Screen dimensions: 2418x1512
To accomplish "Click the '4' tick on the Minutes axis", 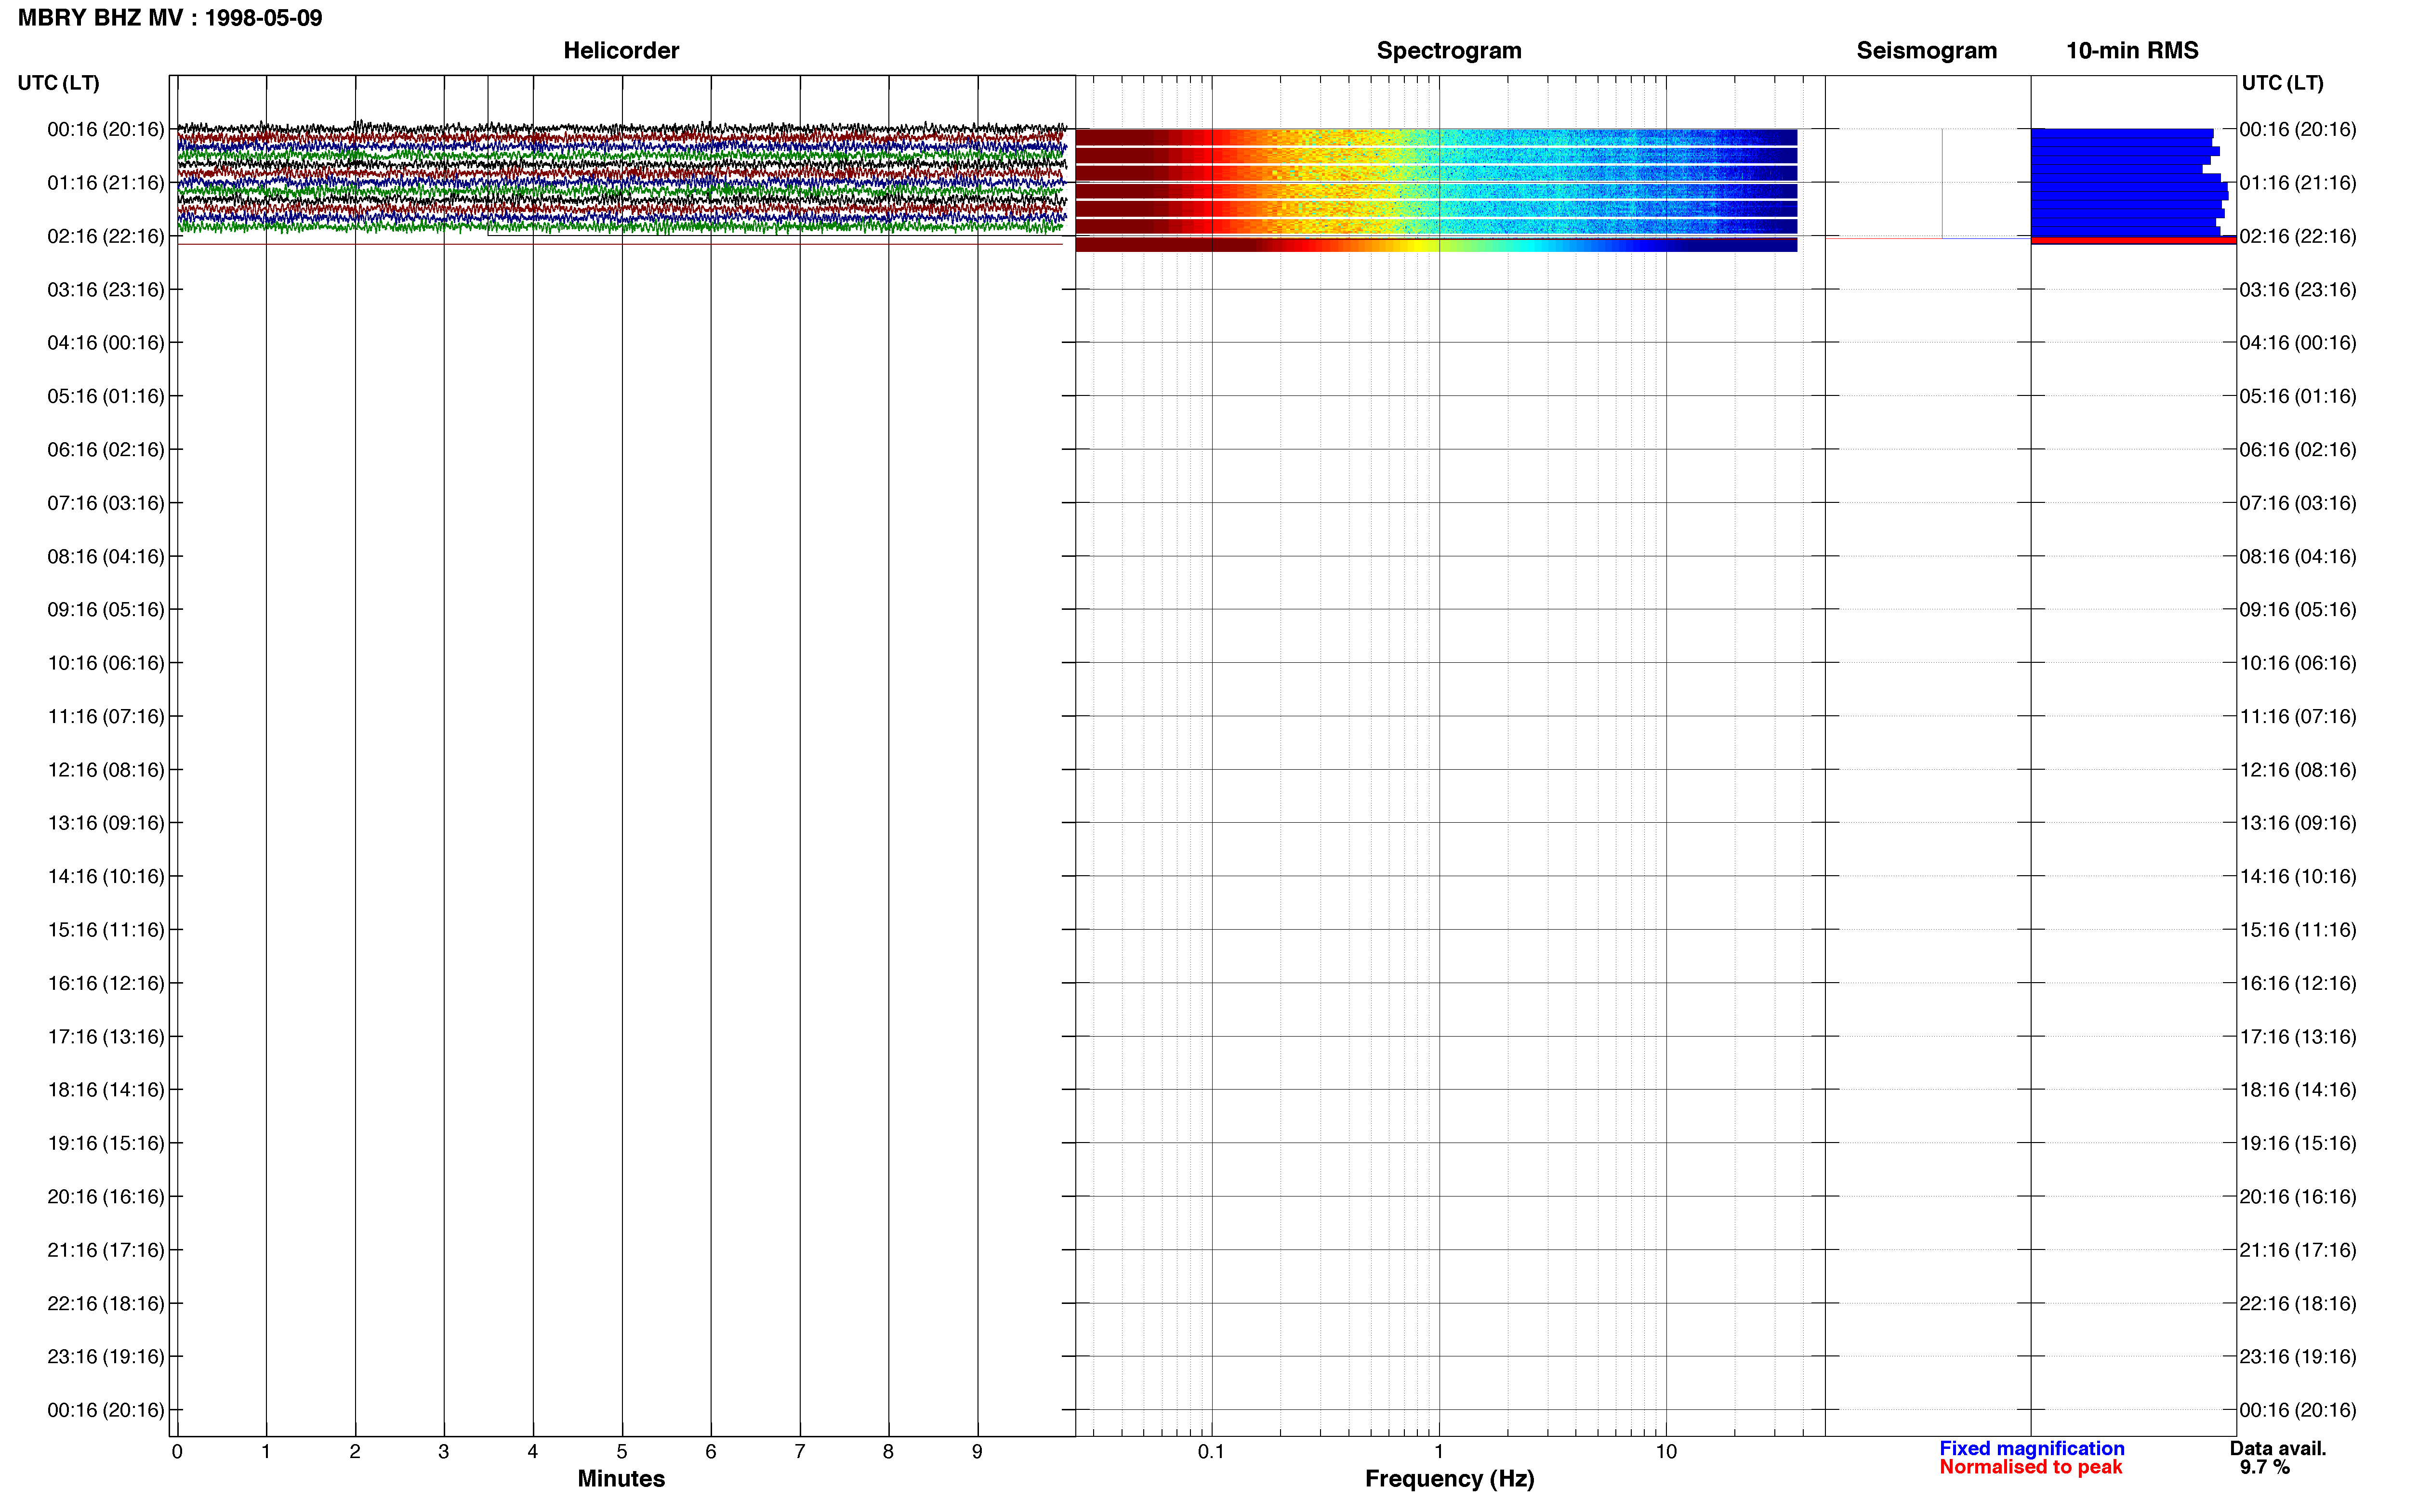I will tap(533, 1451).
